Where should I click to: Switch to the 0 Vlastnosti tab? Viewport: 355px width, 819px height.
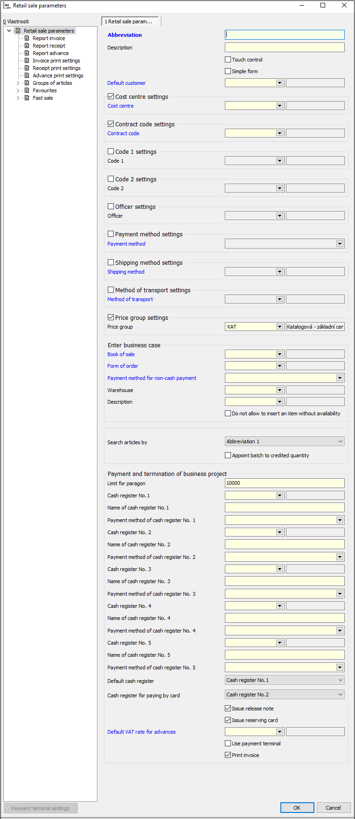[x=16, y=21]
